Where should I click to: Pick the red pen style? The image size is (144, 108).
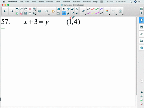[93, 9]
